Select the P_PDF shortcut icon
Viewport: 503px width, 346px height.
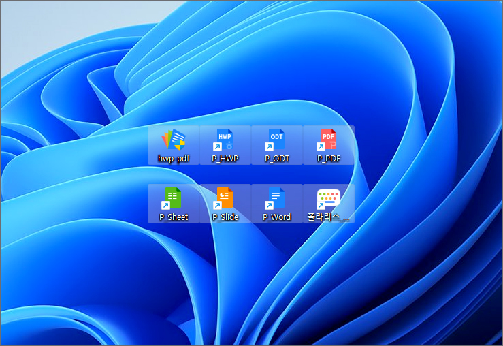[327, 140]
